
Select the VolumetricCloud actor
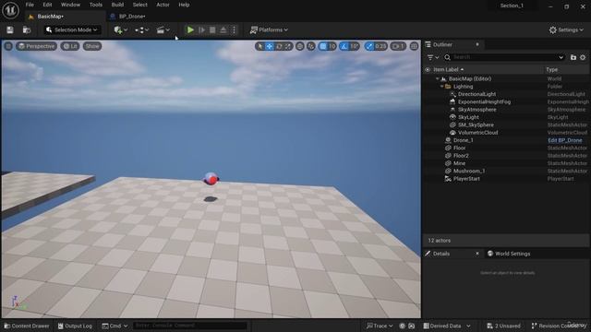pos(478,133)
